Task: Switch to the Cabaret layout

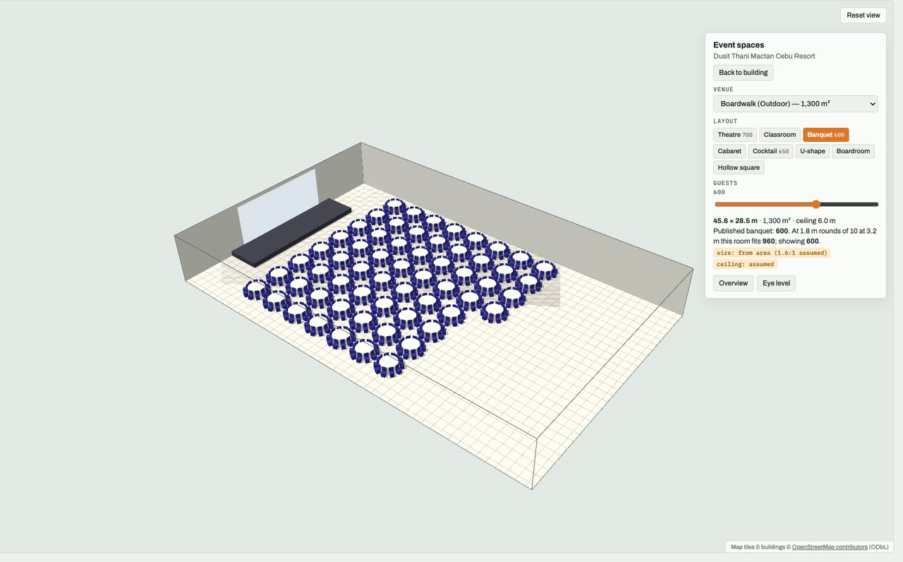Action: click(729, 151)
